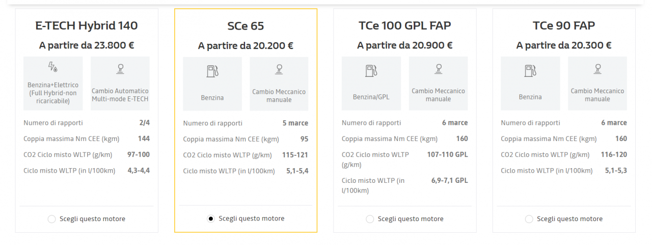This screenshot has height=245, width=652.
Task: Click the price 'A partire da 23.800 €'
Action: tap(87, 45)
